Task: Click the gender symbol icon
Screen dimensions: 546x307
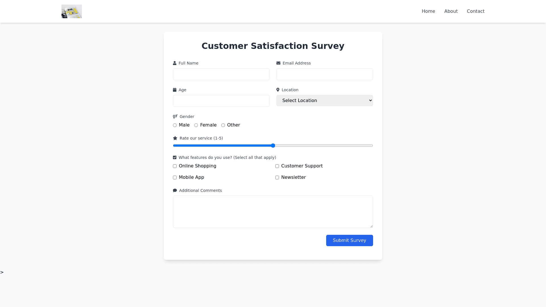Action: pyautogui.click(x=175, y=117)
